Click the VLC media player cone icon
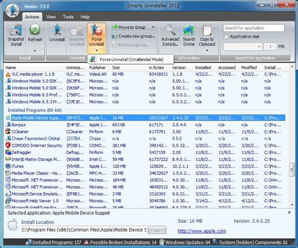The width and height of the screenshot is (298, 248). (x=8, y=74)
